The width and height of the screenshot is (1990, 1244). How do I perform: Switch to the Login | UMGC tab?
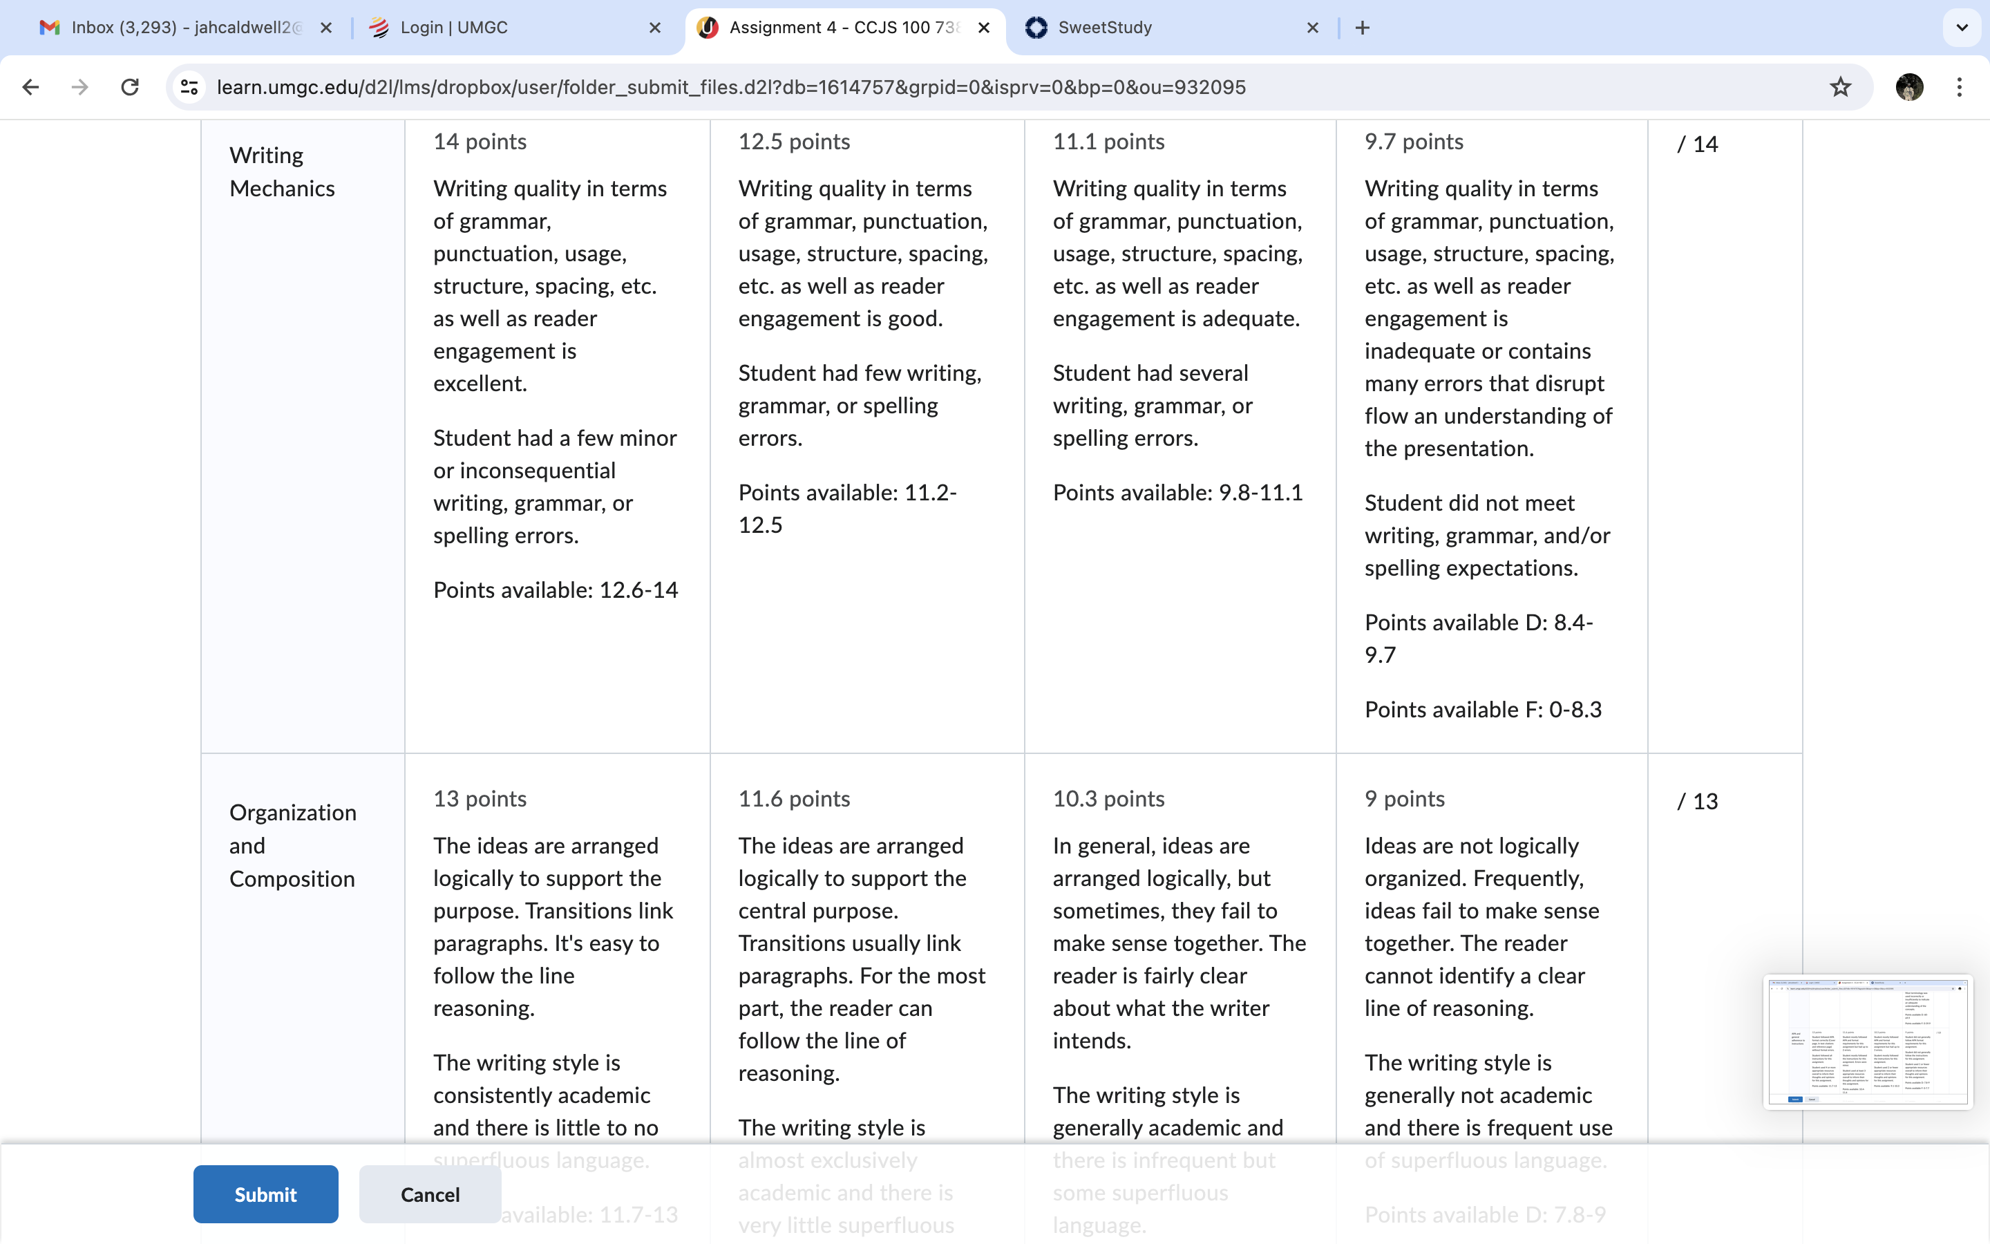515,28
